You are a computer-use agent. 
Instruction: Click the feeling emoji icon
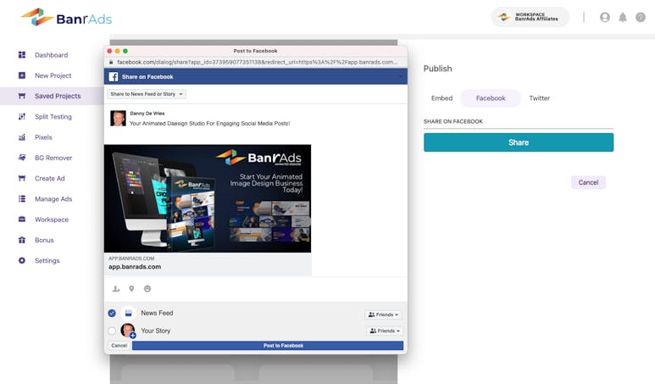coord(147,289)
